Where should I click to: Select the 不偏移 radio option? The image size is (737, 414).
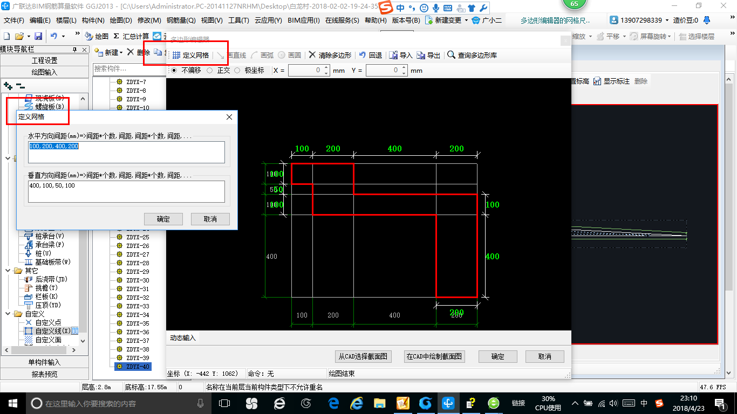[x=174, y=70]
